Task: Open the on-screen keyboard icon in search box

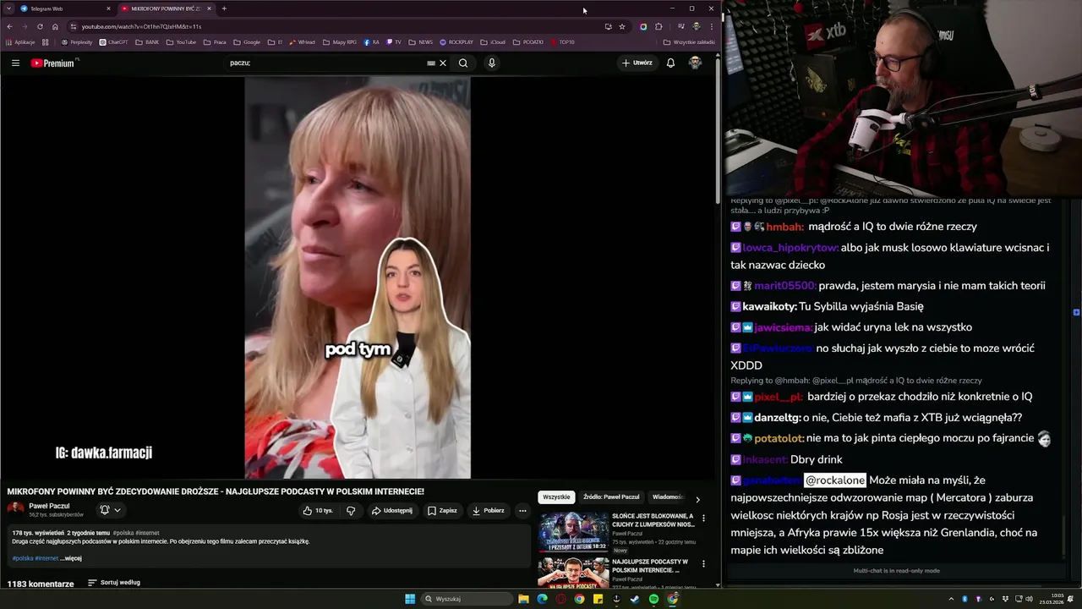Action: [x=431, y=63]
